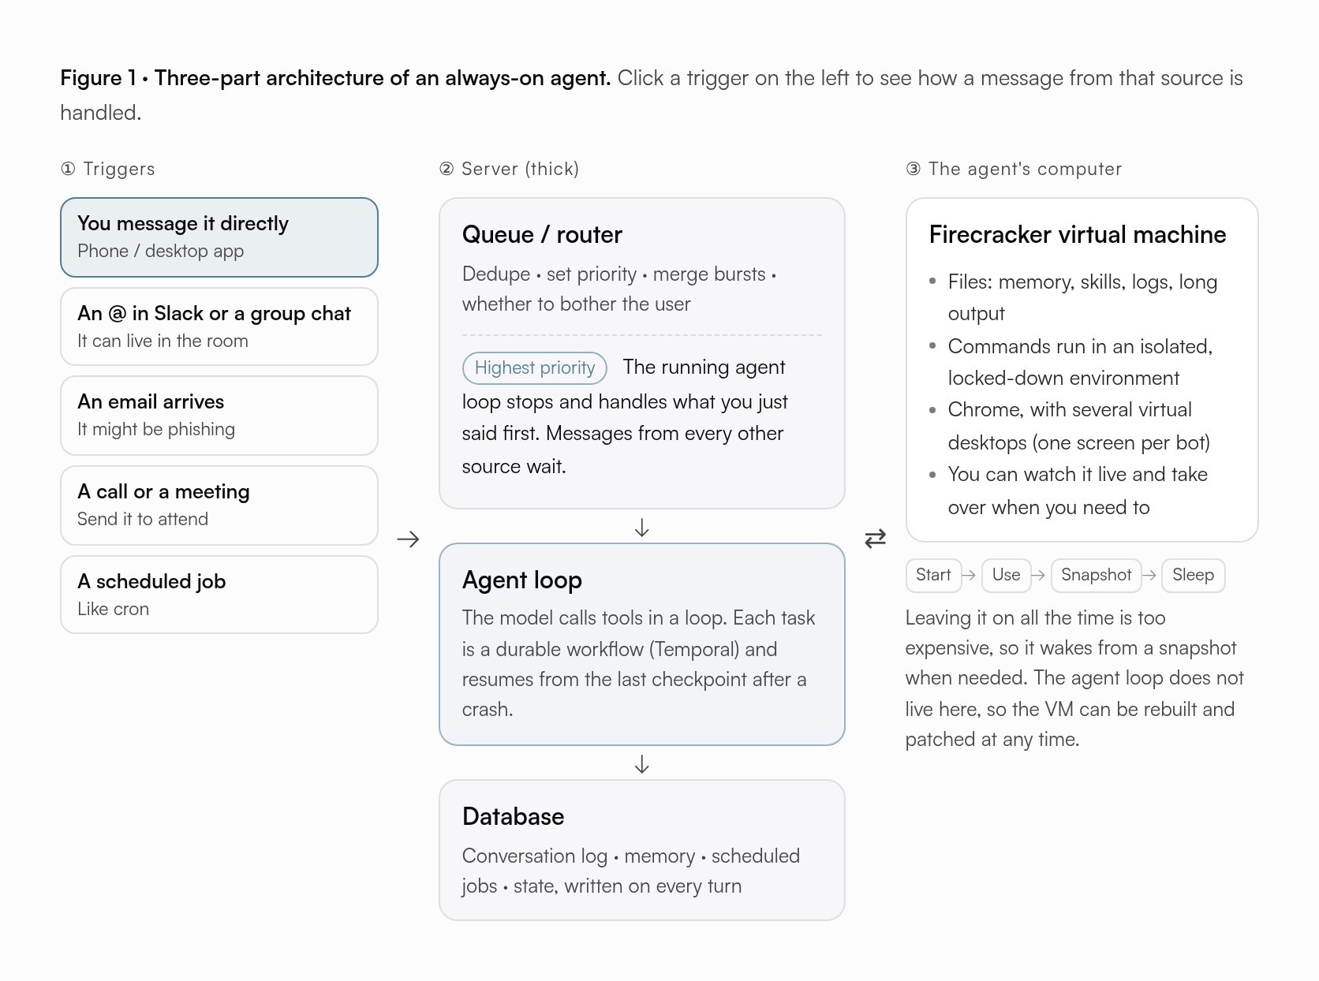
Task: Click the arrow between Snapshot and Sleep
Action: pyautogui.click(x=1149, y=576)
